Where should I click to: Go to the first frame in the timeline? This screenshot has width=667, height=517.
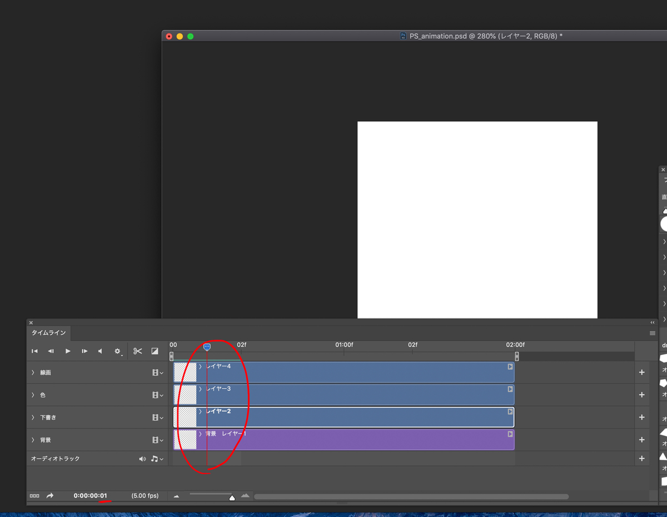pyautogui.click(x=34, y=351)
